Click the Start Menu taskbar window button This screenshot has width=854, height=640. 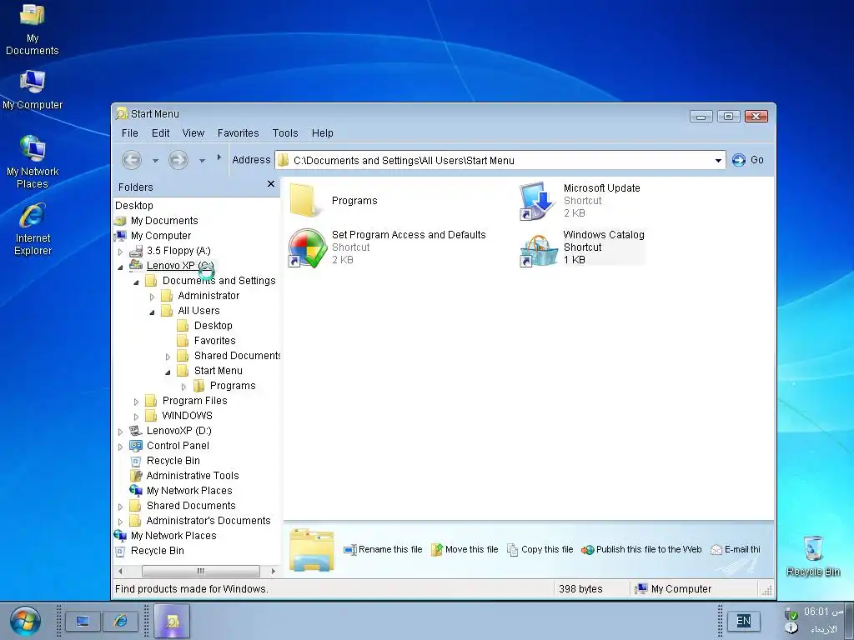coord(172,621)
